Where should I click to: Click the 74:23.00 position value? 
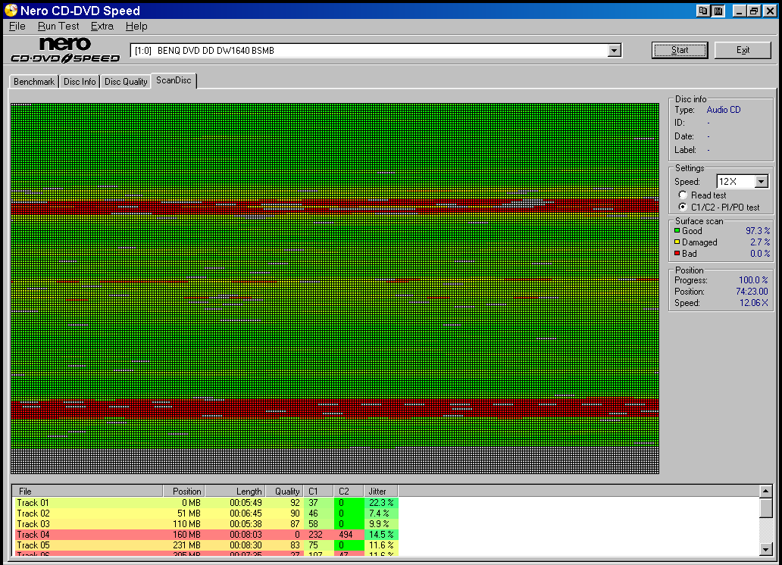point(752,292)
